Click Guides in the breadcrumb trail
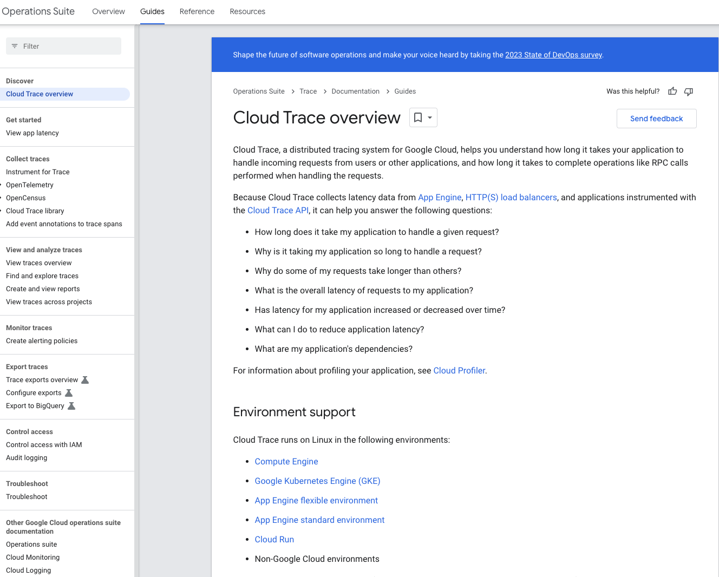The width and height of the screenshot is (719, 577). coord(405,91)
